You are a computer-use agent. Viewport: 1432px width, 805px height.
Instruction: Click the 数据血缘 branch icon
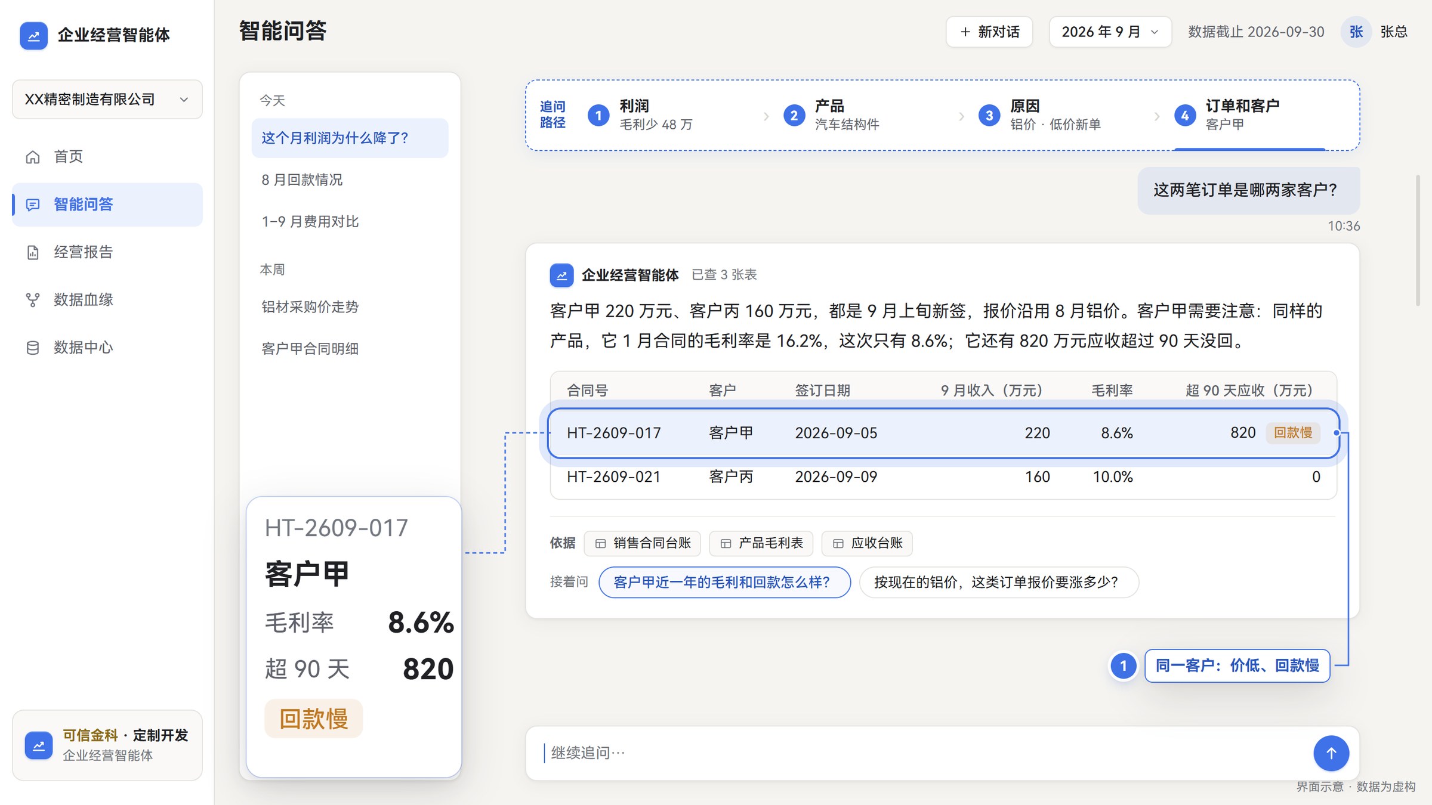click(x=33, y=300)
